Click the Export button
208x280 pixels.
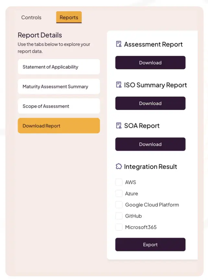pyautogui.click(x=150, y=244)
